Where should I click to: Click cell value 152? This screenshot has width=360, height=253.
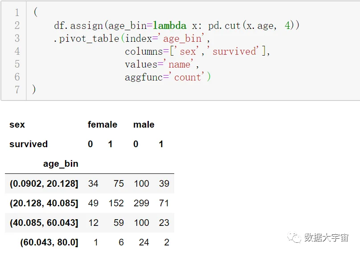click(x=116, y=203)
